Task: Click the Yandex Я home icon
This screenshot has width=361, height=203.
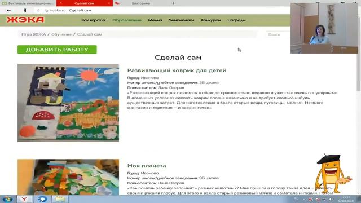Action: click(25, 10)
